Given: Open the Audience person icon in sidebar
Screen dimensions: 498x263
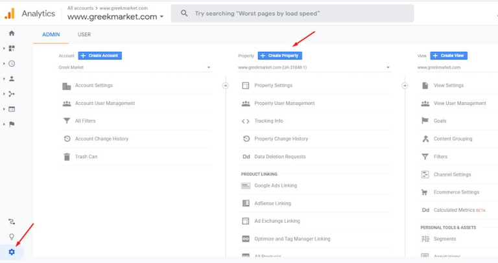Looking at the screenshot, I should coord(12,78).
